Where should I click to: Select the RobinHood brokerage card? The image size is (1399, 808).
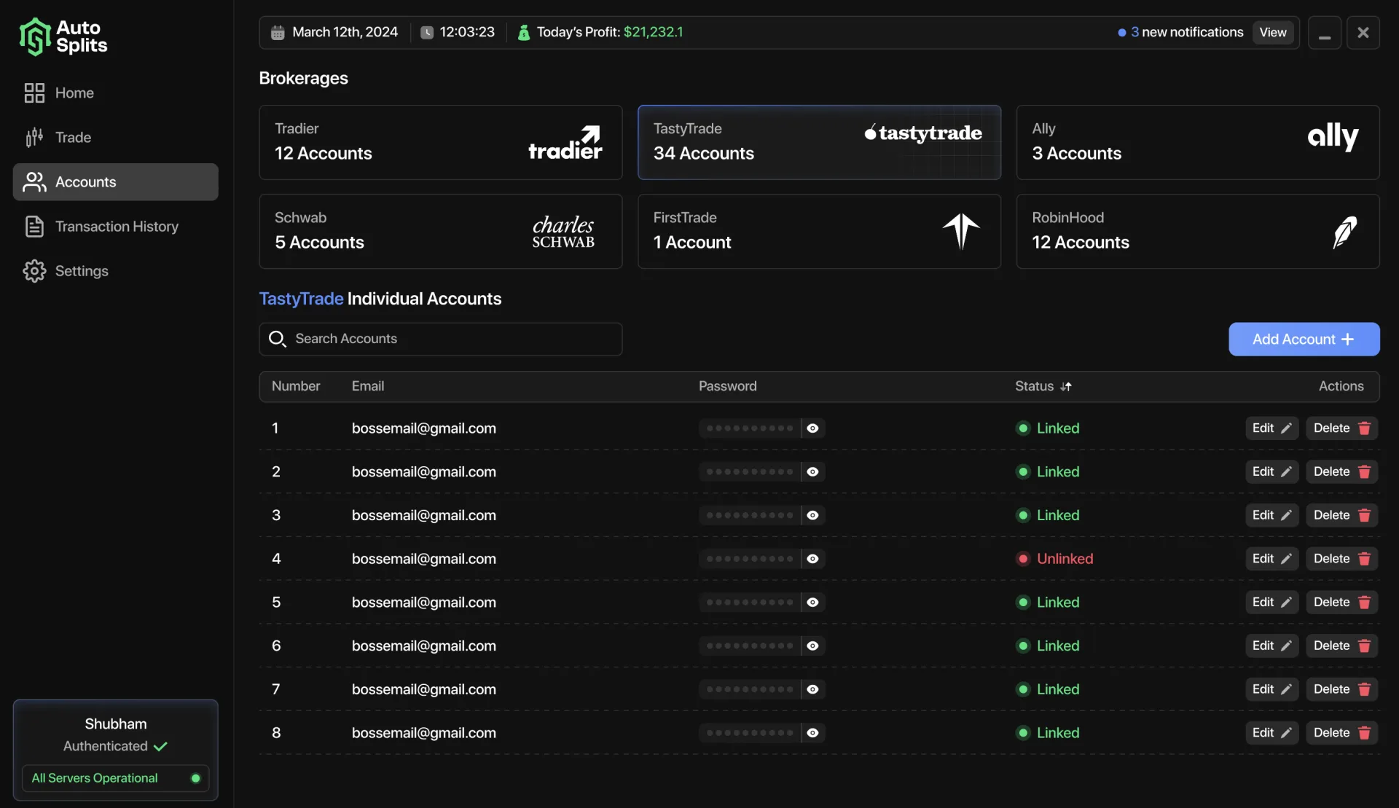[1198, 231]
